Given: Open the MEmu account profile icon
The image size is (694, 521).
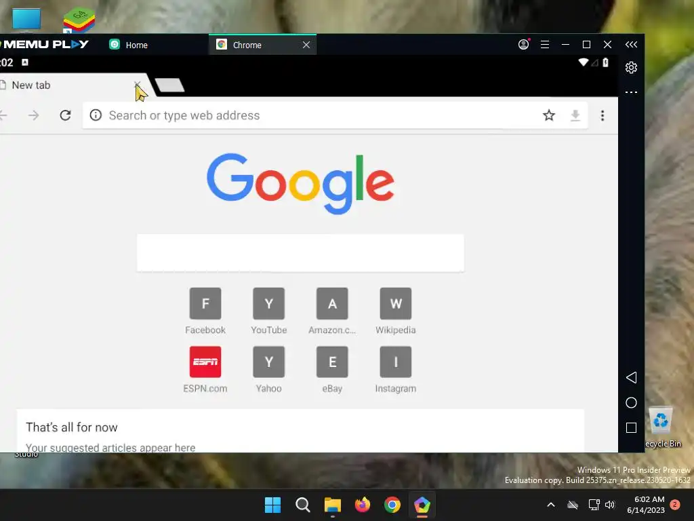Looking at the screenshot, I should coord(524,44).
